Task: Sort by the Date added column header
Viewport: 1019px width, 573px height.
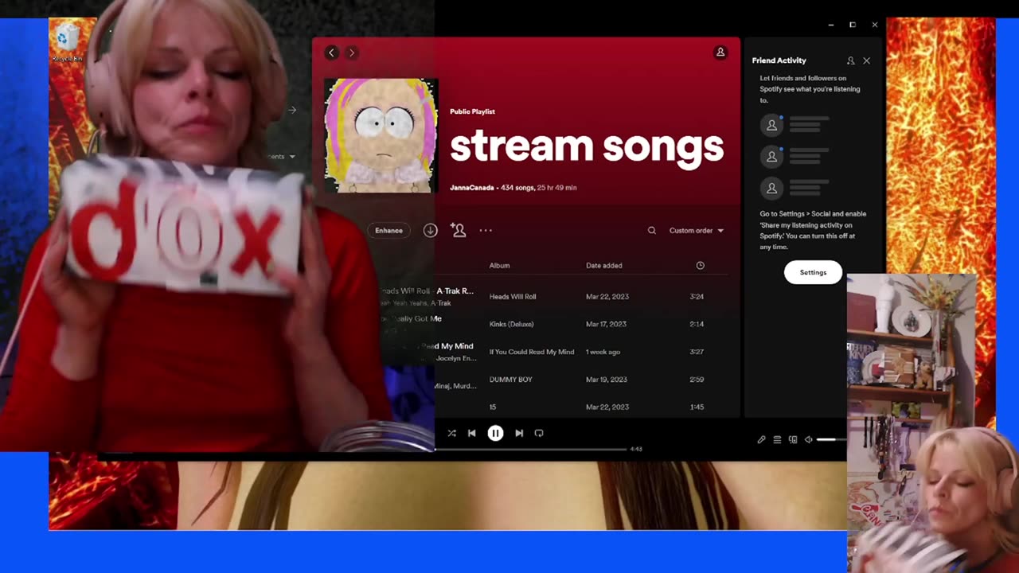Action: tap(604, 266)
